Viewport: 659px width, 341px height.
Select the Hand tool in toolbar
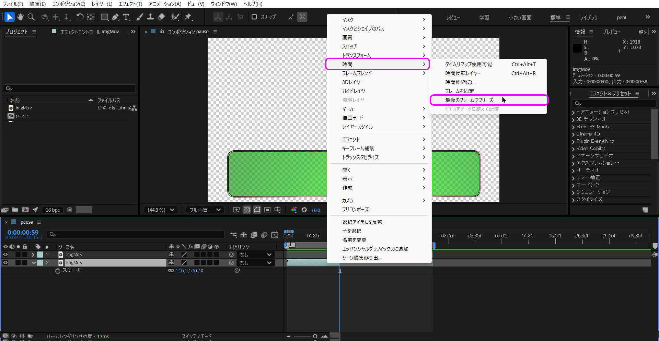(20, 17)
